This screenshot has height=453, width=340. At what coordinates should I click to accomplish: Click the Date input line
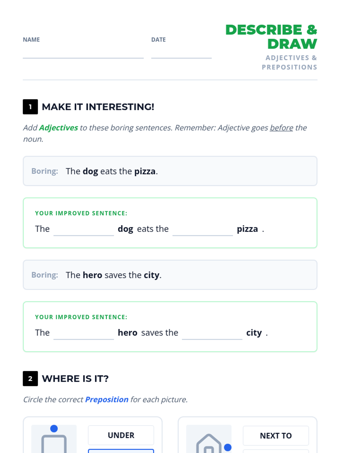[x=181, y=54]
